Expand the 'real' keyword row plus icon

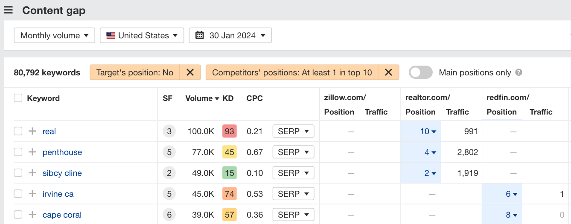(x=32, y=131)
